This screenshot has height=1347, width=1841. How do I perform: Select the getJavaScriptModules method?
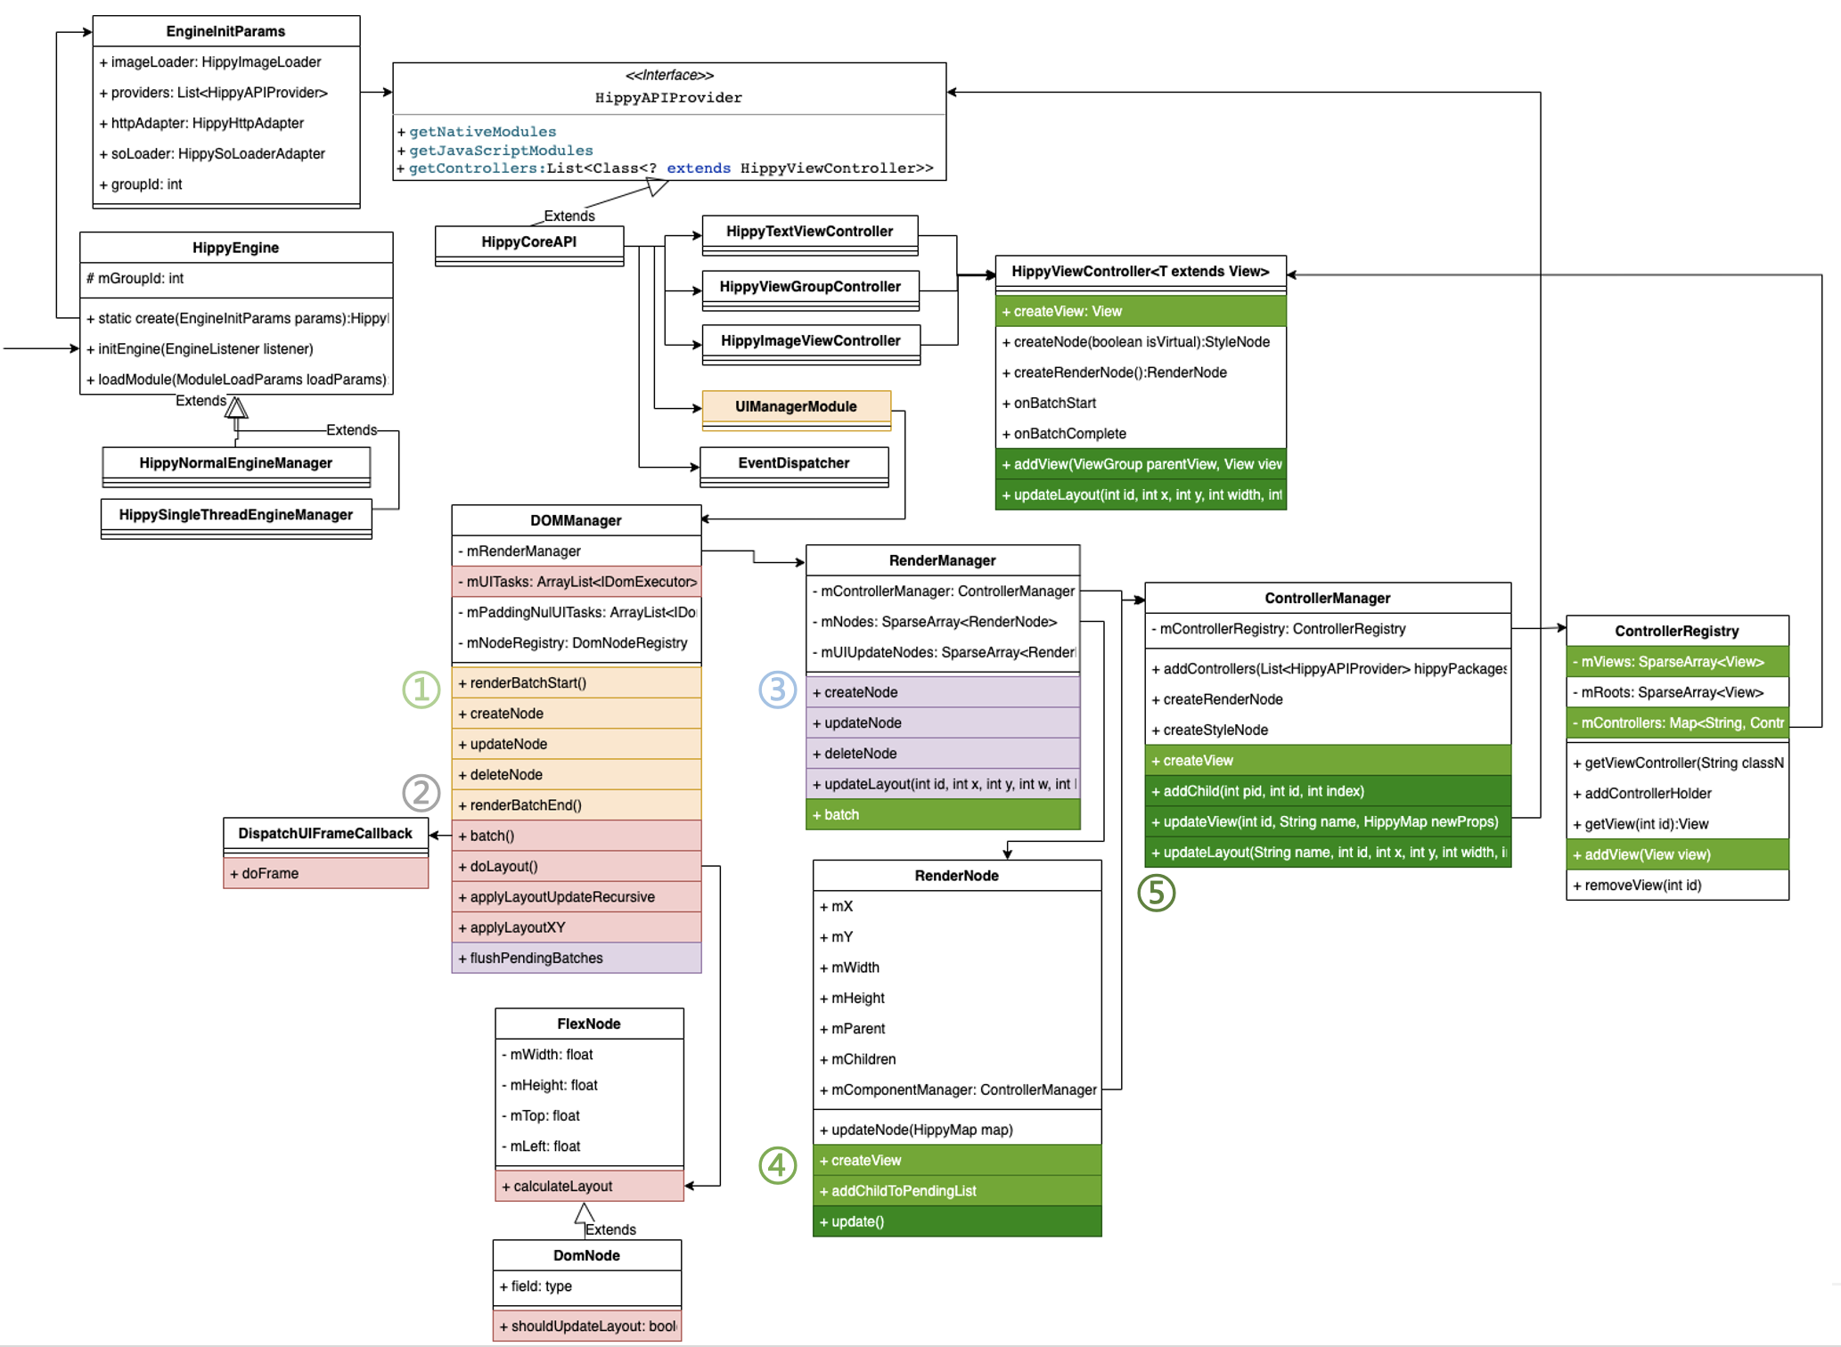tap(501, 151)
